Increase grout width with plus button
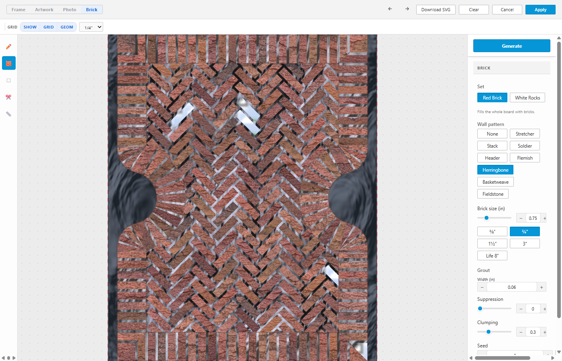 point(542,287)
